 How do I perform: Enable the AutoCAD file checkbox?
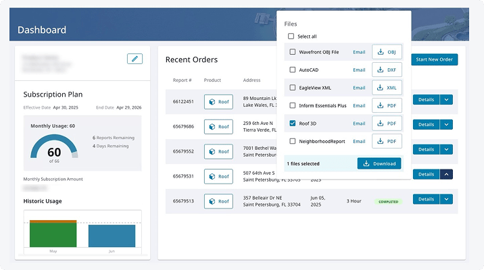[x=292, y=70]
